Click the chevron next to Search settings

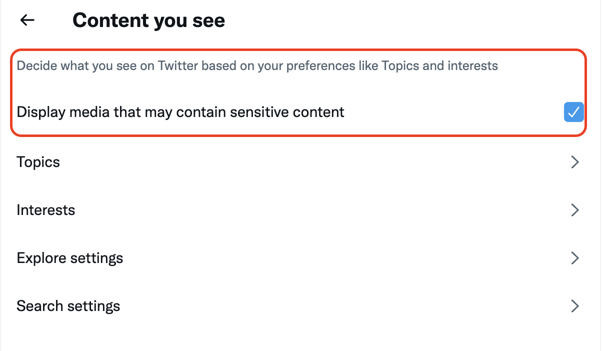click(575, 306)
